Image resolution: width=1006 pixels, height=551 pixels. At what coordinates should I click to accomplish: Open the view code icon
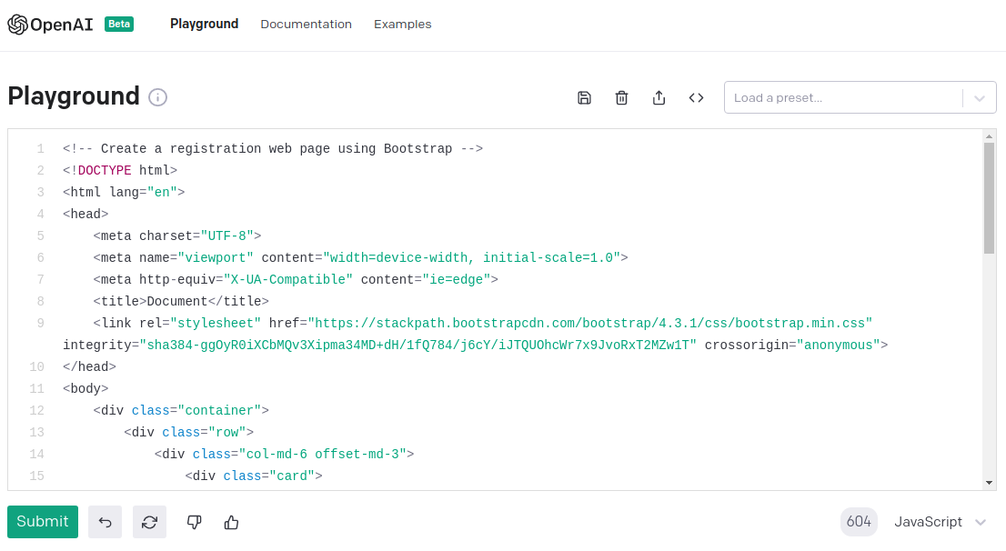[696, 98]
